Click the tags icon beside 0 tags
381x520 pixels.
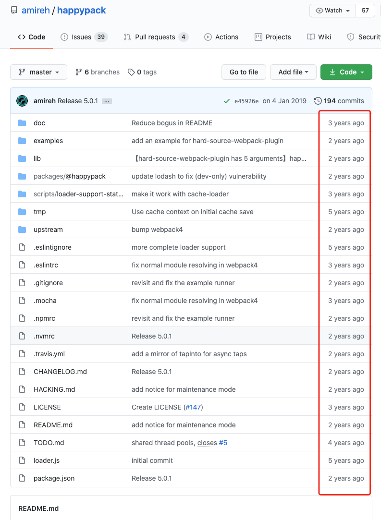point(131,72)
